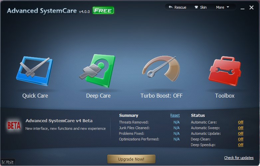Image resolution: width=260 pixels, height=166 pixels.
Task: Toggle Deep Speedup Off link
Action: [241, 145]
